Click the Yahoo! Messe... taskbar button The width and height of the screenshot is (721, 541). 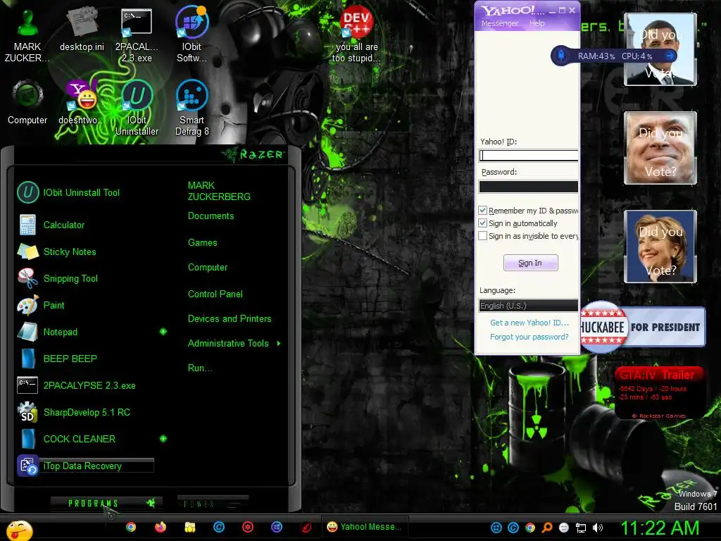[x=364, y=527]
